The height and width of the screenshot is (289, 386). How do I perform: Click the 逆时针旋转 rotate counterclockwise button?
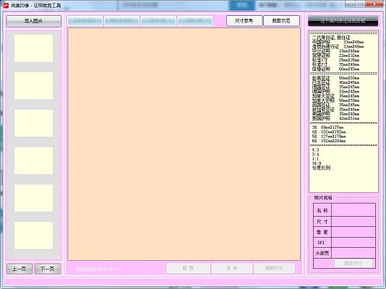85,21
